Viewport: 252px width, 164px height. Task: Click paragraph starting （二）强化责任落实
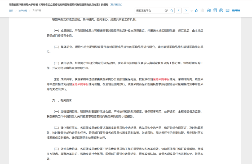pyautogui.click(x=125, y=133)
